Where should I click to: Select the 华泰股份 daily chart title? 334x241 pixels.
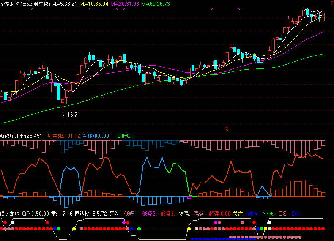[25, 4]
